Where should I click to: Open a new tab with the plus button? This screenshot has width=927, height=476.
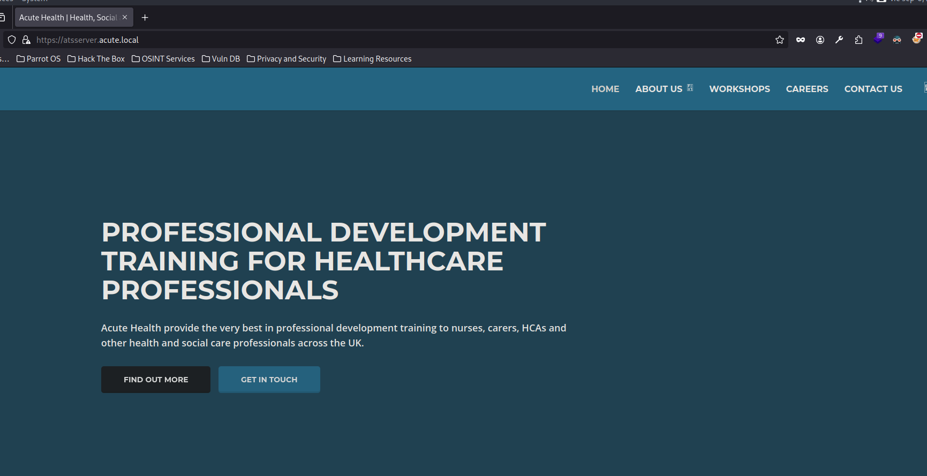[145, 18]
